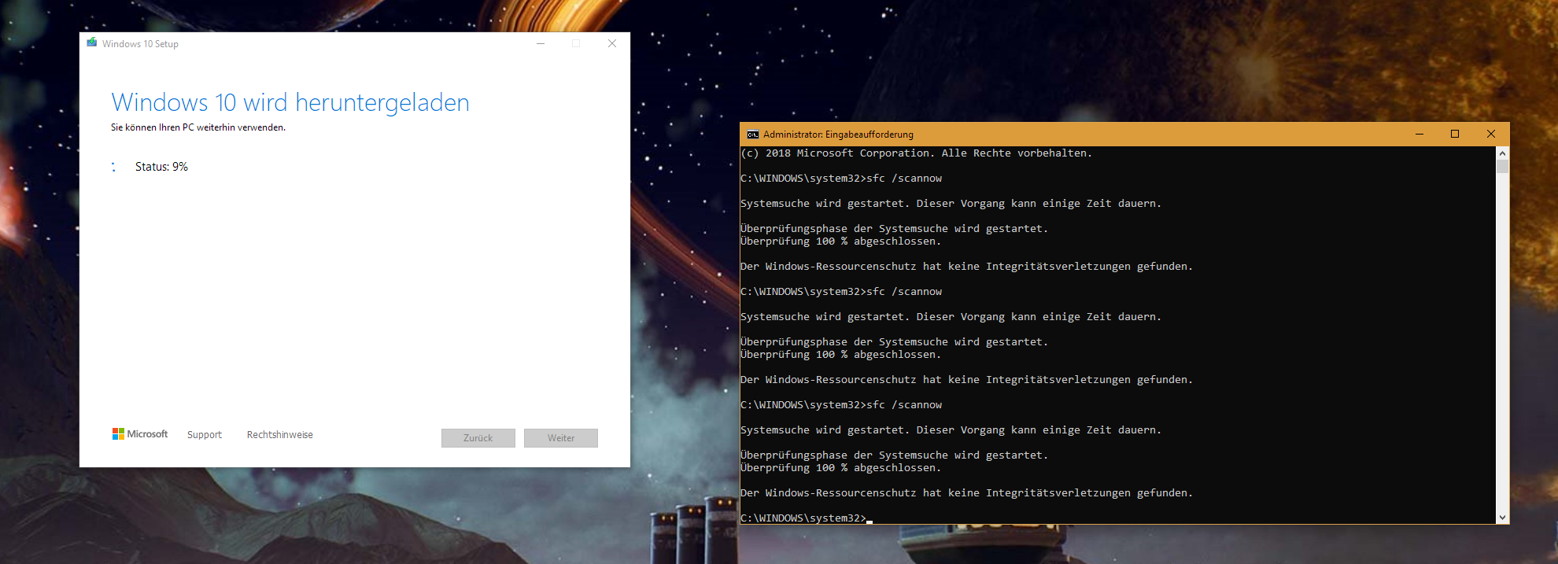Image resolution: width=1558 pixels, height=564 pixels.
Task: Click the current prompt line 'C:\WINDOWS\system32>' at bottom
Action: 803,518
